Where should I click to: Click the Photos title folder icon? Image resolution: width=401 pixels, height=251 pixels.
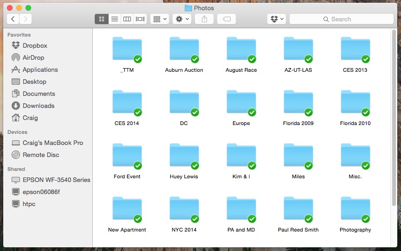(188, 8)
